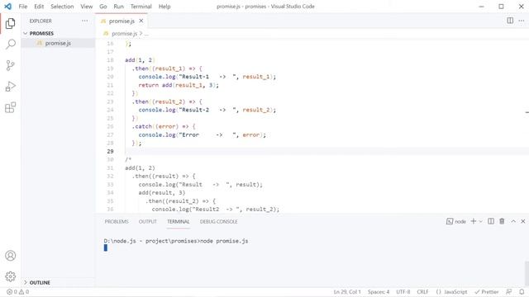529x297 pixels.
Task: Open Run and Debug view
Action: (x=11, y=87)
